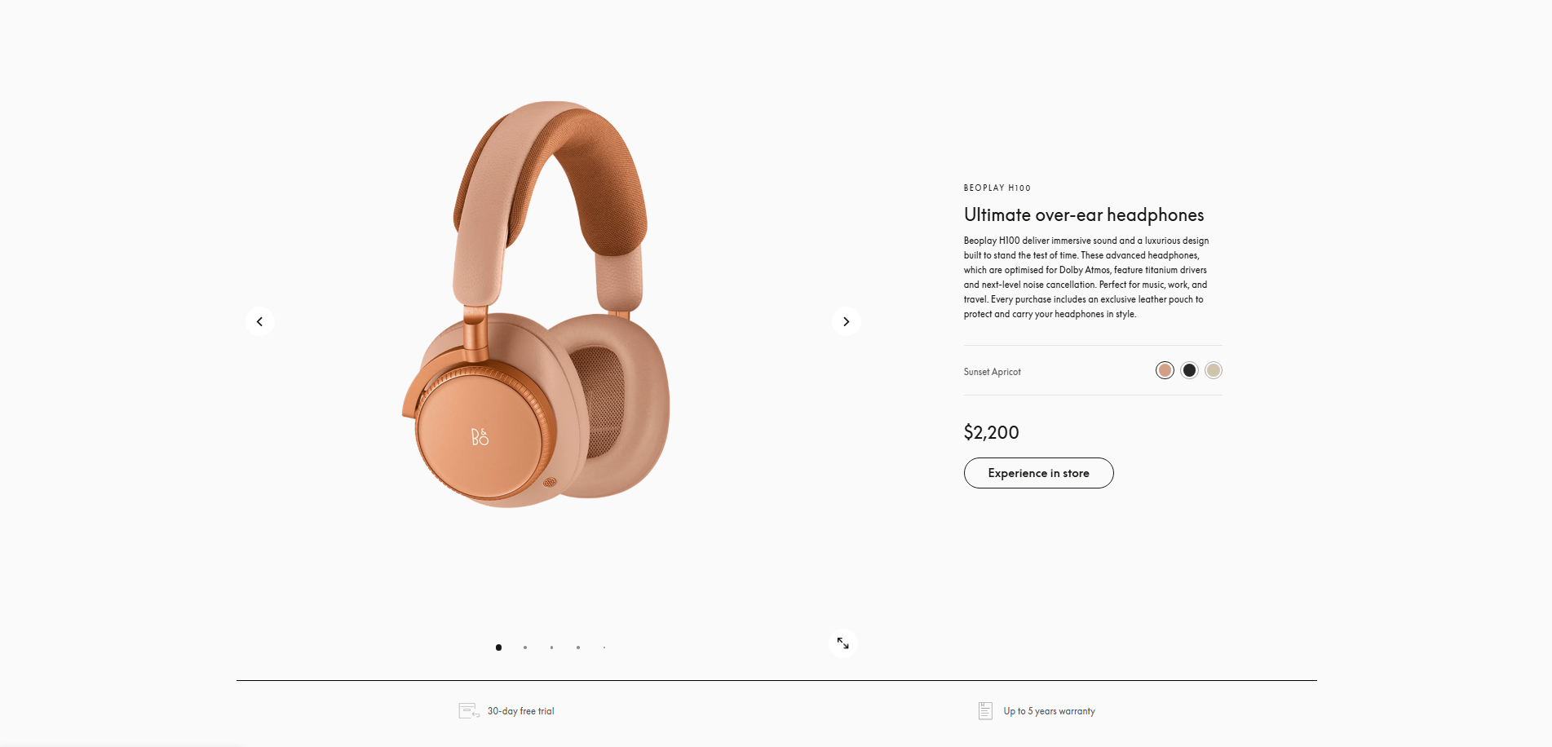1552x747 pixels.
Task: Jump to the first carousel dot
Action: (498, 648)
